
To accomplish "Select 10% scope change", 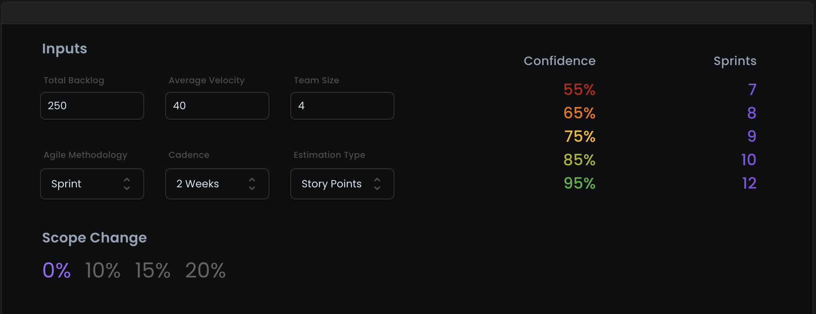I will coord(103,271).
